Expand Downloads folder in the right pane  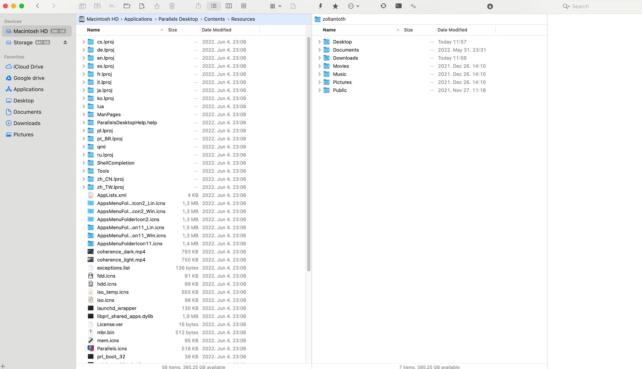(x=319, y=58)
